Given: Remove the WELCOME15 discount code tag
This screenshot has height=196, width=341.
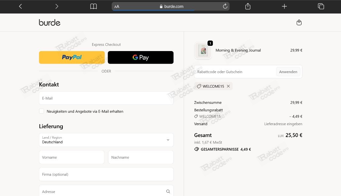Looking at the screenshot, I should click(228, 86).
